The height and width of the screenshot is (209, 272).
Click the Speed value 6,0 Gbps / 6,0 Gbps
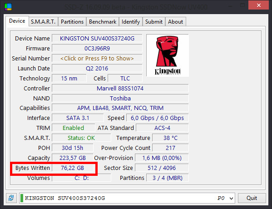[157, 118]
